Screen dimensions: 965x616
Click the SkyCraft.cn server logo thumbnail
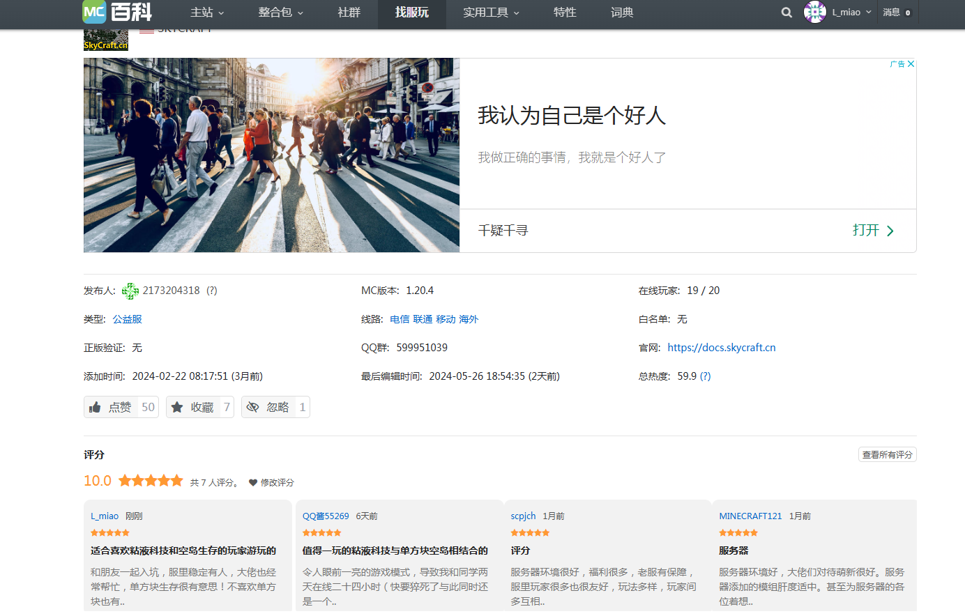tap(106, 40)
